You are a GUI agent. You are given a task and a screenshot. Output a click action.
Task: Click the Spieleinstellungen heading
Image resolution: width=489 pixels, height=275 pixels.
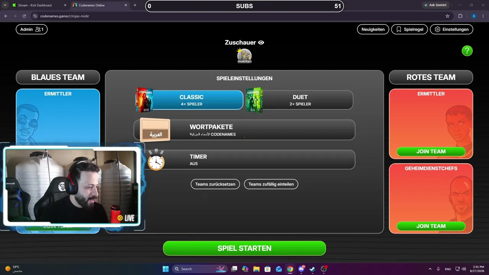244,78
